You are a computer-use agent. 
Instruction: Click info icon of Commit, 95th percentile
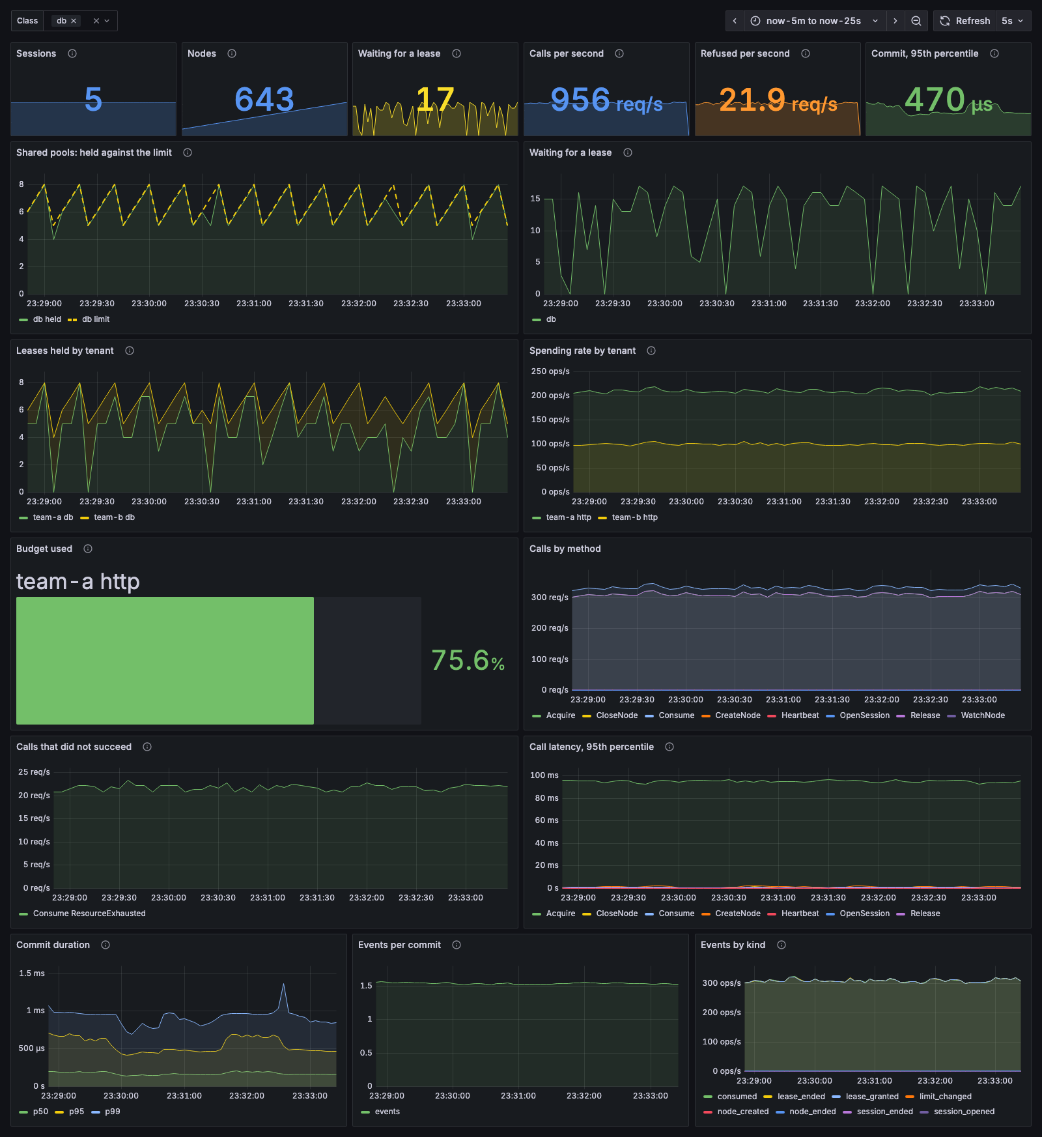point(994,53)
